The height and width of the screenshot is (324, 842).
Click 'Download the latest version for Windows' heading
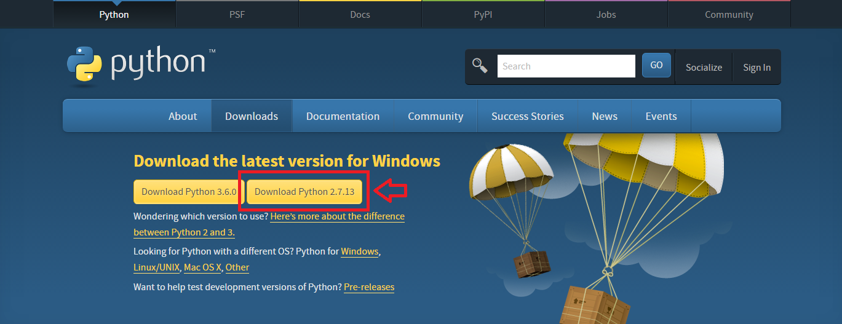pos(287,161)
